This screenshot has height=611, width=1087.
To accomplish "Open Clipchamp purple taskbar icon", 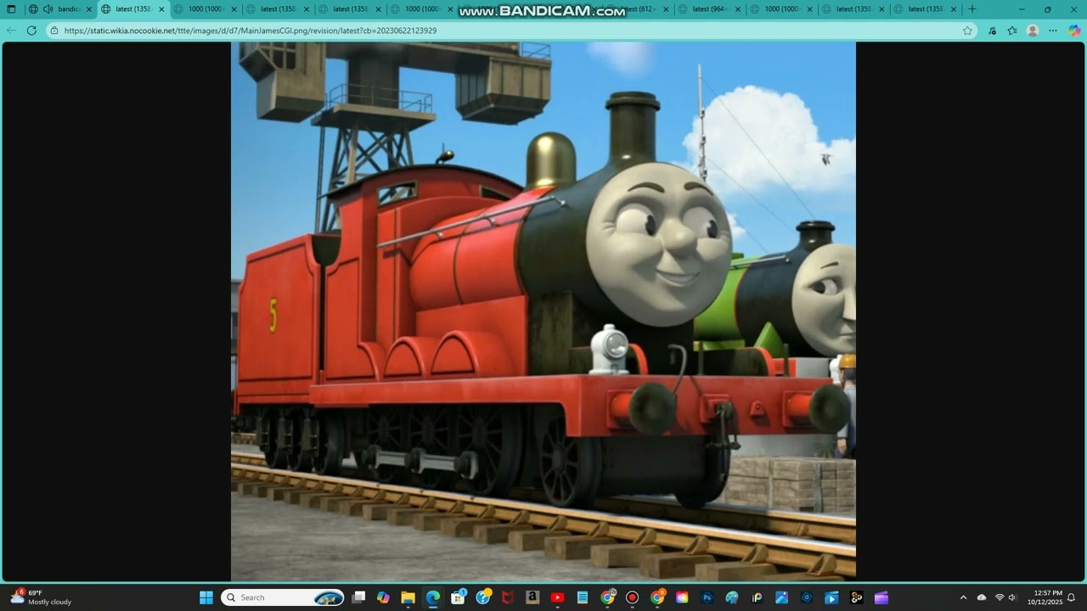I will point(881,597).
